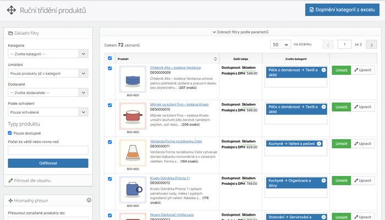The height and width of the screenshot is (220, 385).
Task: Uncheck the Chlebník Alto product checkbox
Action: [x=110, y=68]
